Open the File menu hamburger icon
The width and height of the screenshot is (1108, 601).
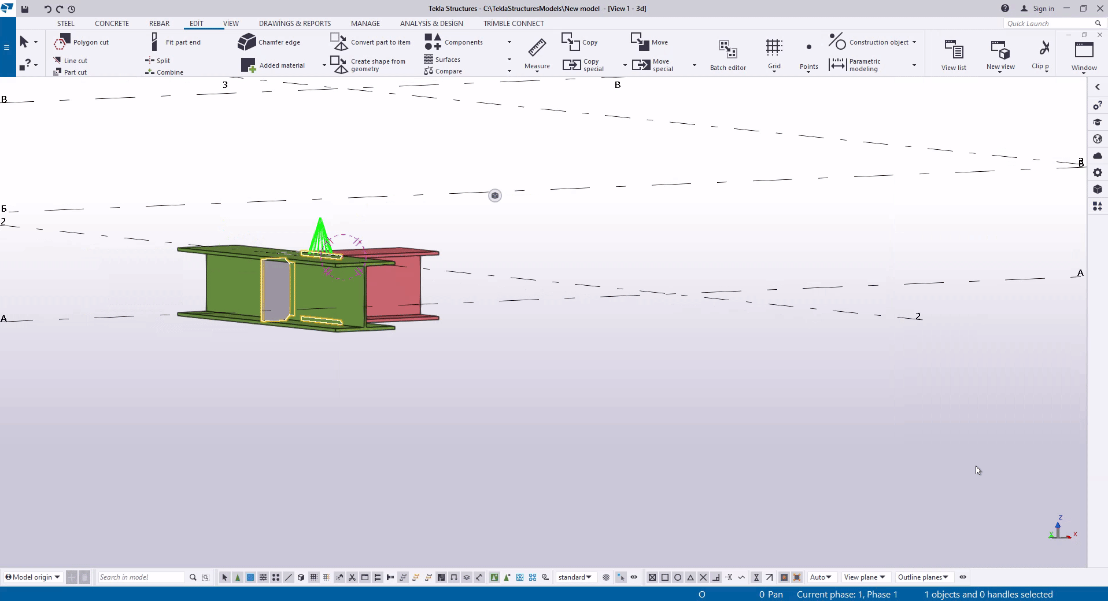click(x=7, y=47)
